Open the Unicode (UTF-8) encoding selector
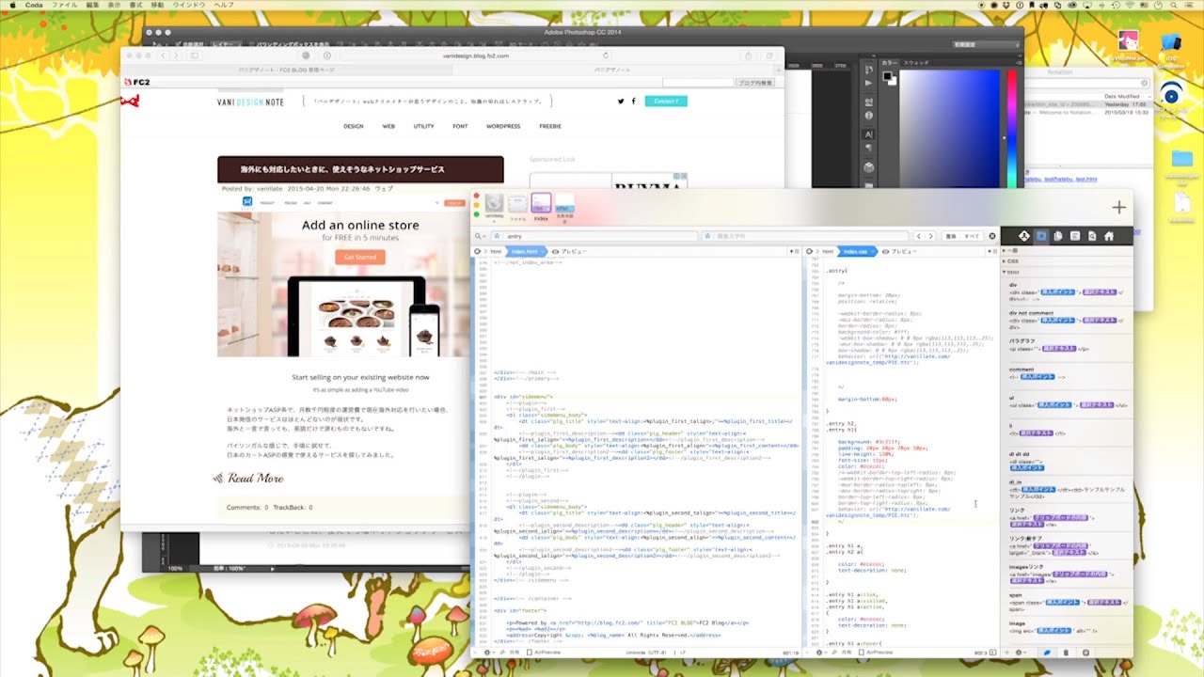 (x=644, y=652)
